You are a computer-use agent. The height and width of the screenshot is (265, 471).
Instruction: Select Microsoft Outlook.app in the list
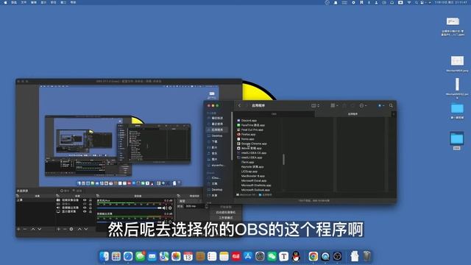(x=255, y=190)
